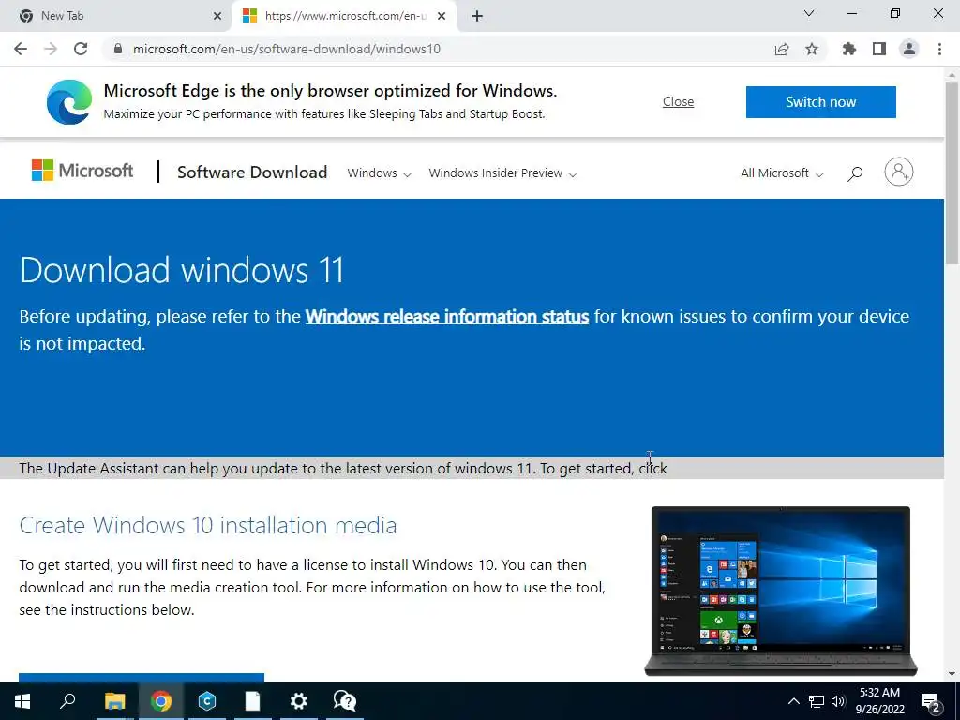Click Chrome icon in taskbar
Screen dimensions: 960x720
(161, 701)
